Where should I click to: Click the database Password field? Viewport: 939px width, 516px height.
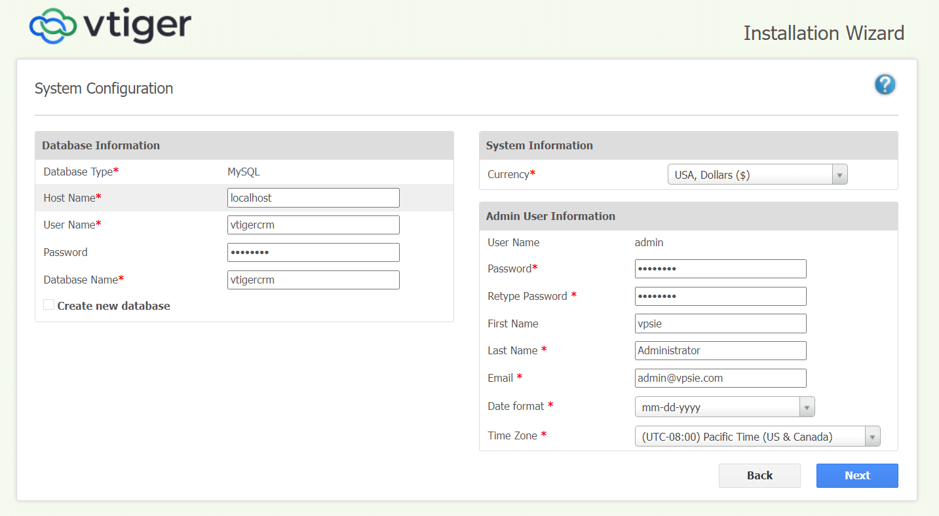click(313, 253)
